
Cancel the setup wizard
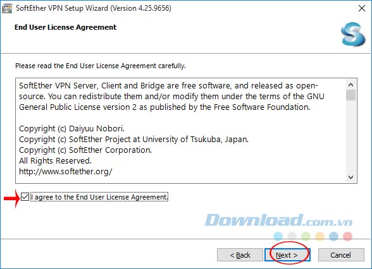click(x=341, y=255)
